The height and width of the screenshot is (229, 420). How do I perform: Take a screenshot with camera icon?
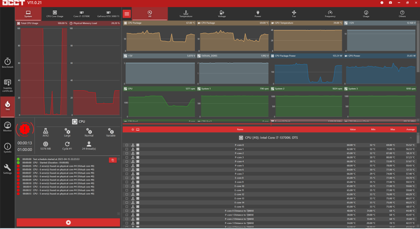point(390,3)
